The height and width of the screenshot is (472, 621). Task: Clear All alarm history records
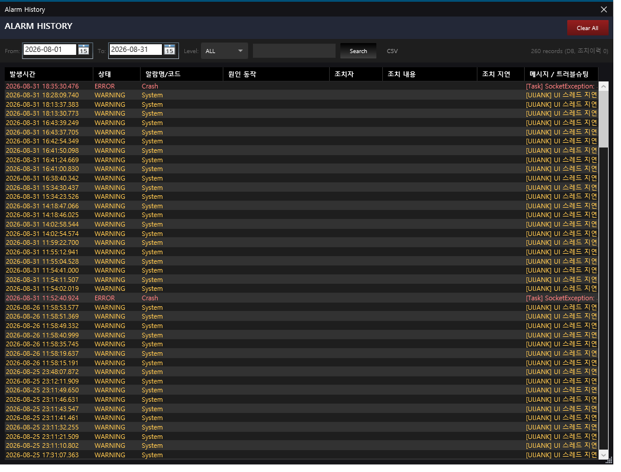587,28
